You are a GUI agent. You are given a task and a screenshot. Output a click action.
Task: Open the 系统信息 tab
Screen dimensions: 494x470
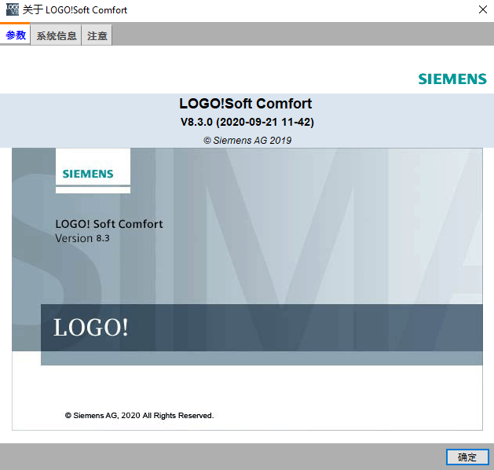(x=56, y=35)
